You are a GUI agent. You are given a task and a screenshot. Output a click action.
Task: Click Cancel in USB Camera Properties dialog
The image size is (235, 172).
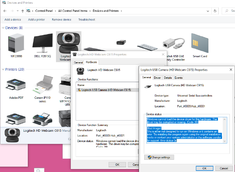click(x=224, y=168)
